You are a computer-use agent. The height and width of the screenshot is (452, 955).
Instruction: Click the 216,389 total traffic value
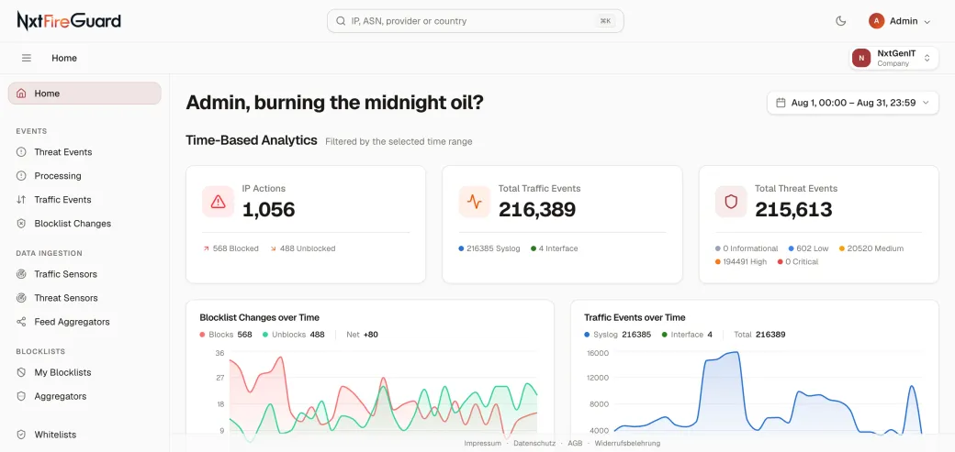pos(537,210)
